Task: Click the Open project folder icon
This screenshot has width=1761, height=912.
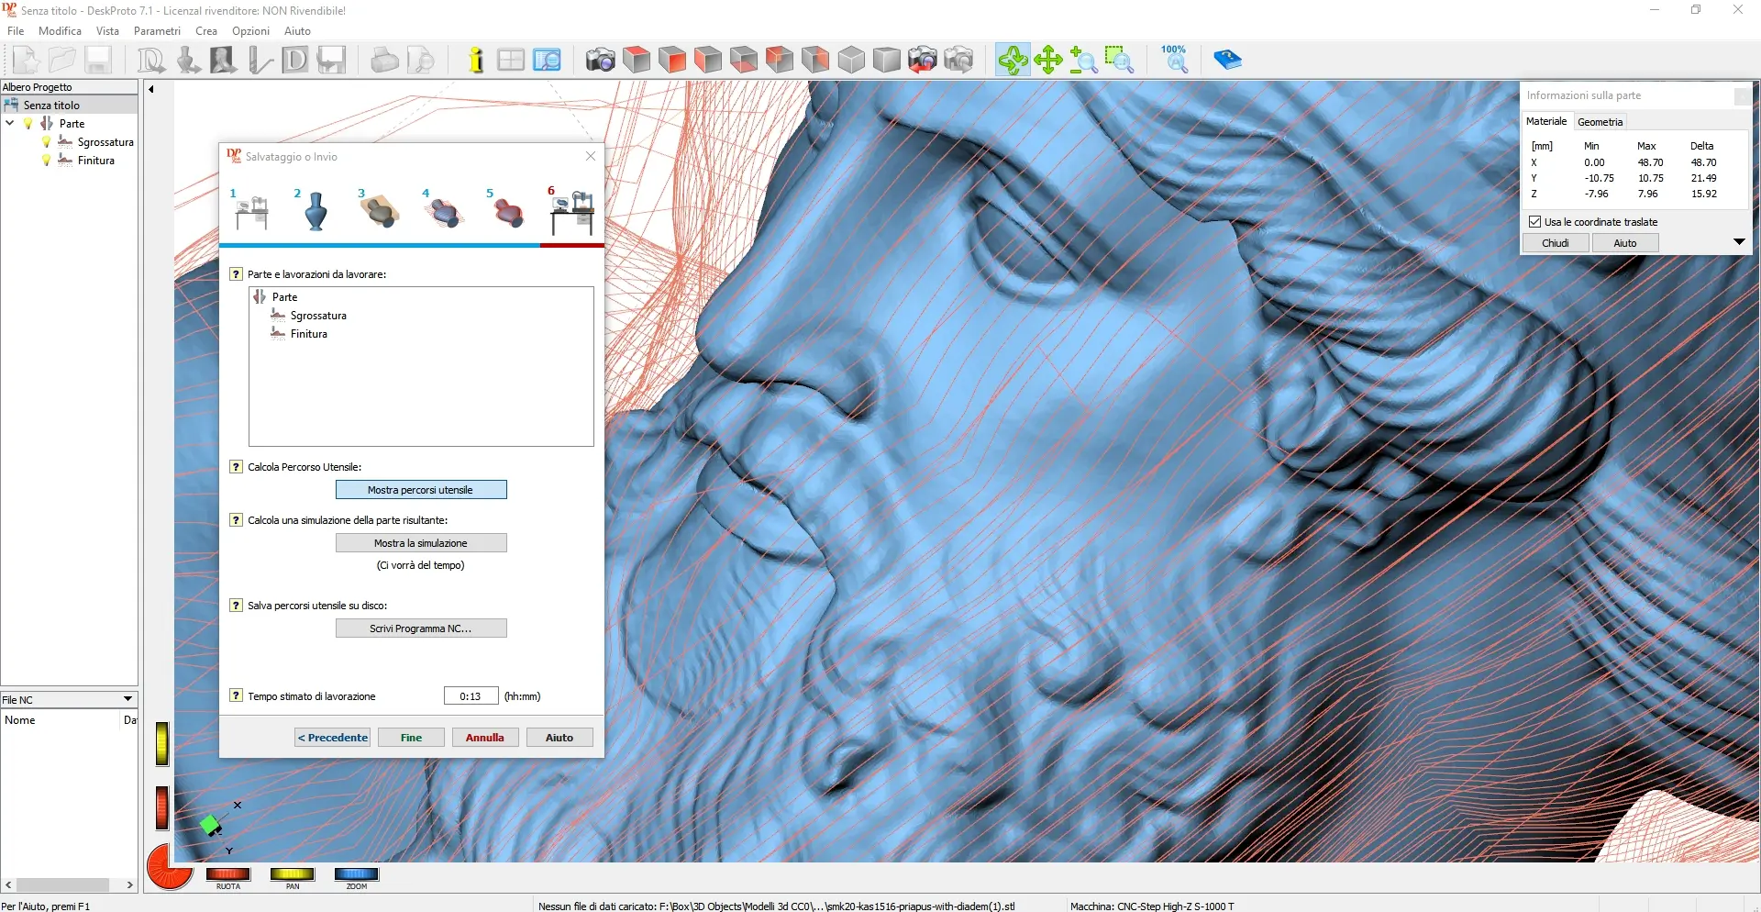Action: coord(62,61)
